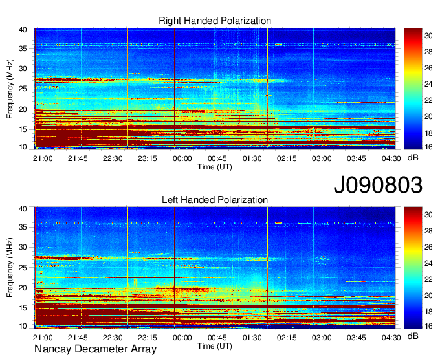Click the "21:00" time tick on Left Handed plot

coord(43,338)
